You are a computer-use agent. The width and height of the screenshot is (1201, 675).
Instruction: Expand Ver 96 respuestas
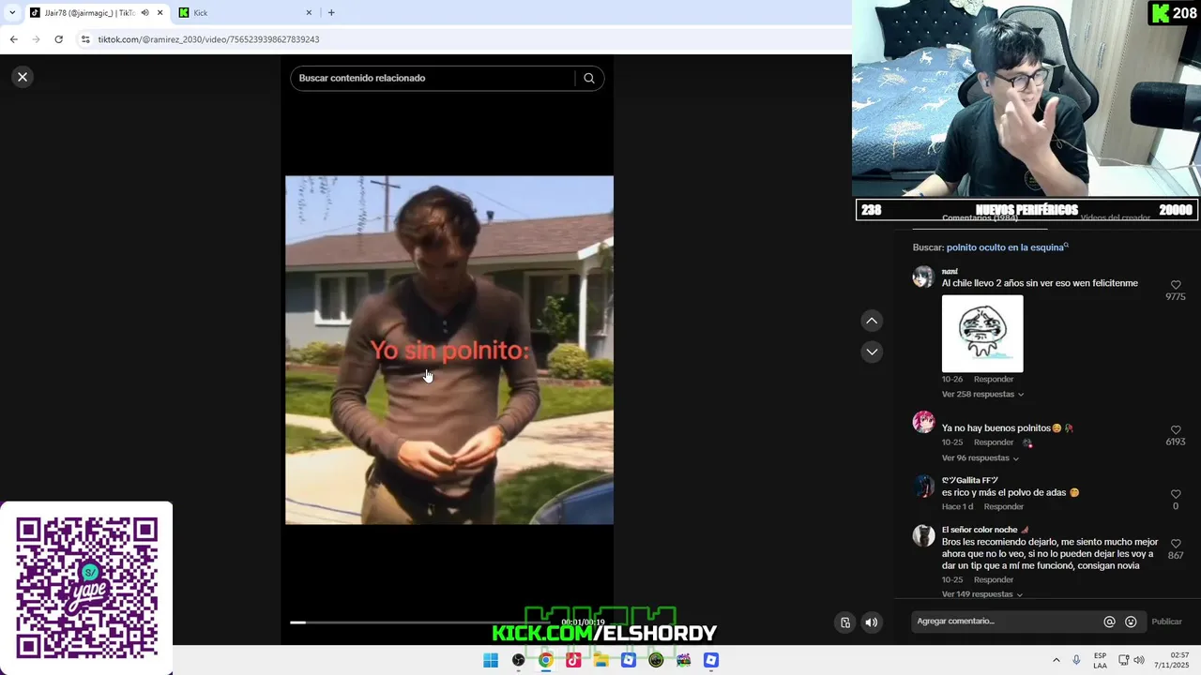coord(980,457)
